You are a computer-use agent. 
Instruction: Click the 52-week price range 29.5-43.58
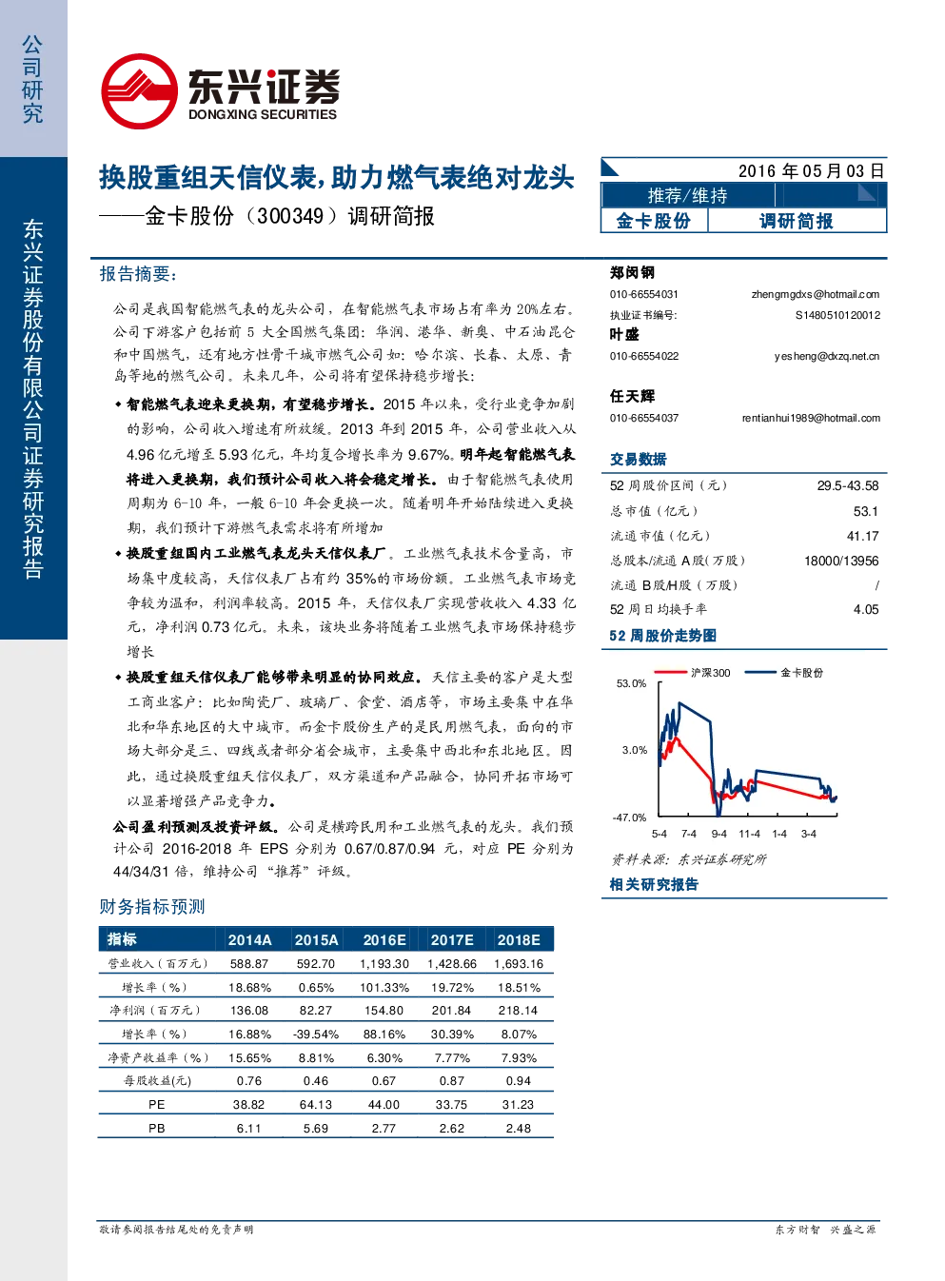(848, 485)
